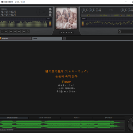Click the circular icon next to heart
The height and width of the screenshot is (133, 133).
click(28, 31)
